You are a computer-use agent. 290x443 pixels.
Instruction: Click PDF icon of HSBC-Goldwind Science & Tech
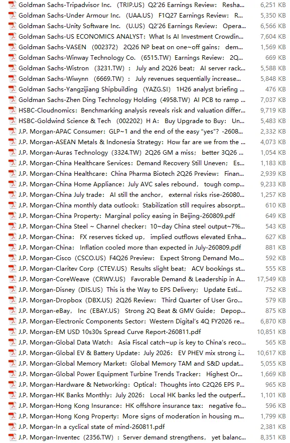point(13,121)
